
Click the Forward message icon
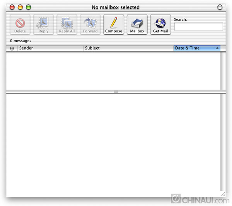pyautogui.click(x=90, y=25)
